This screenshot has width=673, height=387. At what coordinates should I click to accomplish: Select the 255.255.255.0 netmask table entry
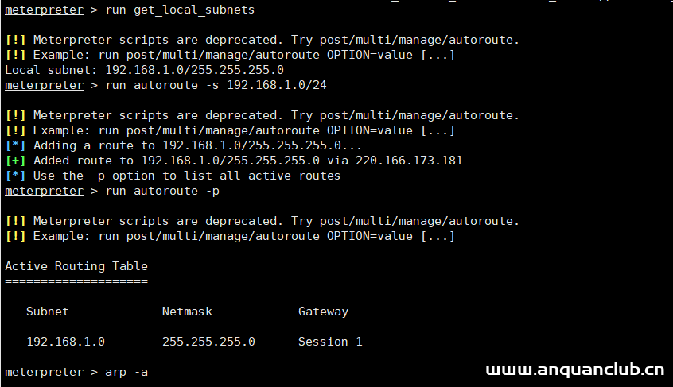(208, 342)
